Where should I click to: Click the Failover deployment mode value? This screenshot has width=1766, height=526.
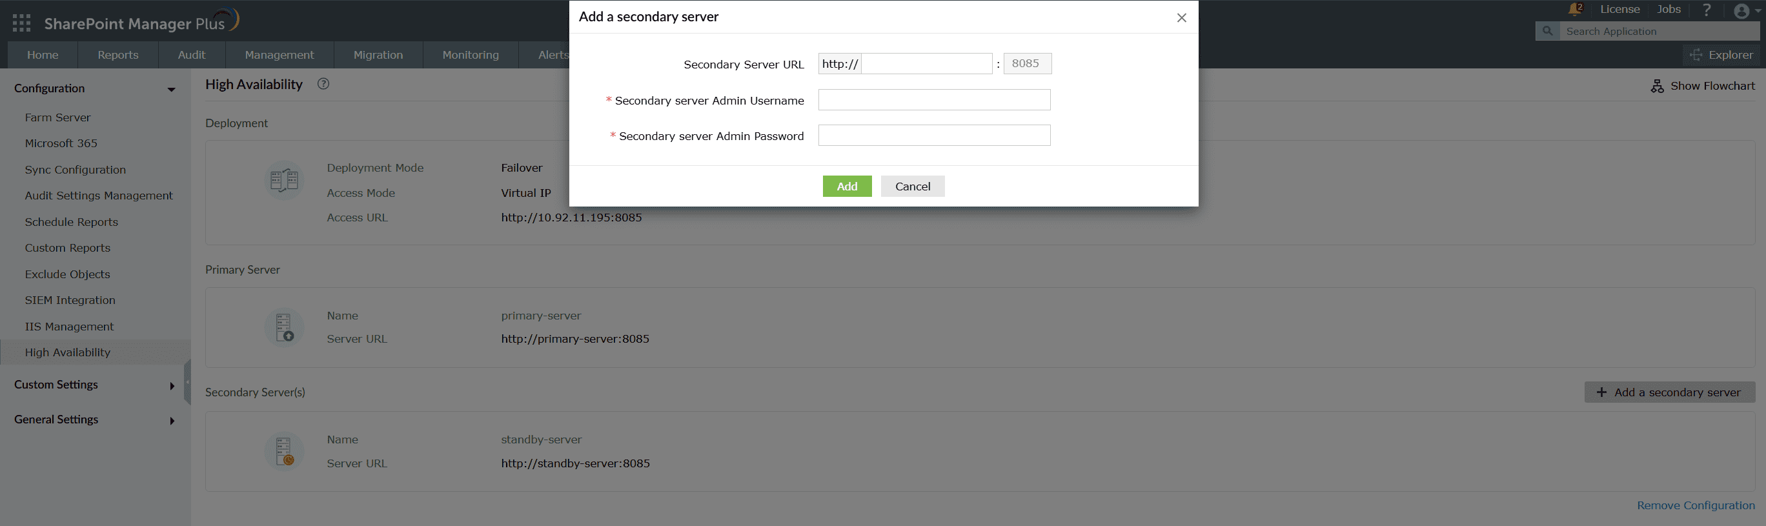click(522, 168)
